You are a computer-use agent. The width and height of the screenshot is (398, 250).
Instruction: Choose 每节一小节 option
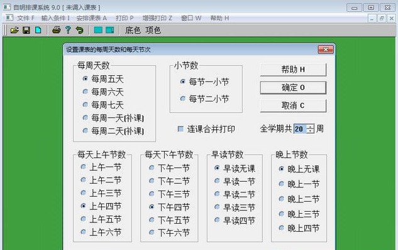tap(204, 81)
